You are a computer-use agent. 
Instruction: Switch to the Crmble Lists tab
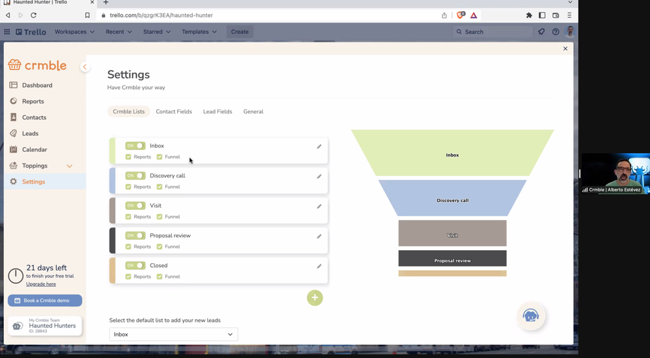(129, 112)
